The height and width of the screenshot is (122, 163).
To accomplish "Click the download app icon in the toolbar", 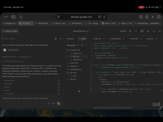I will [136, 31].
